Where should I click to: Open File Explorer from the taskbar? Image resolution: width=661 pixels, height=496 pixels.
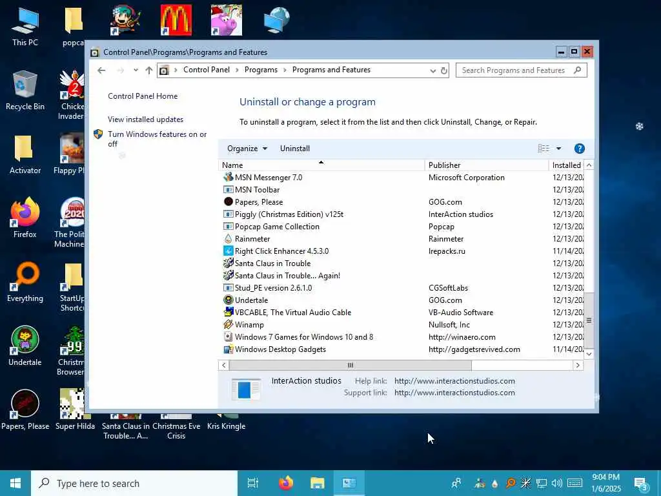[x=317, y=483]
